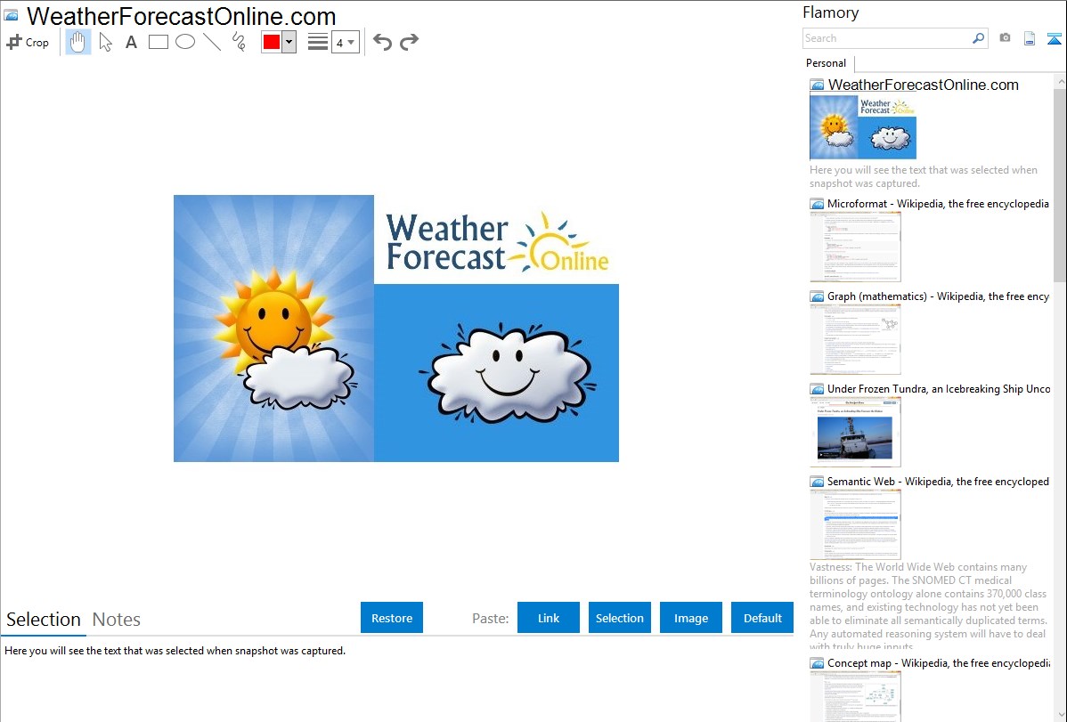Click the Graph (mathematics) entry's icon
This screenshot has width=1067, height=722.
click(817, 296)
